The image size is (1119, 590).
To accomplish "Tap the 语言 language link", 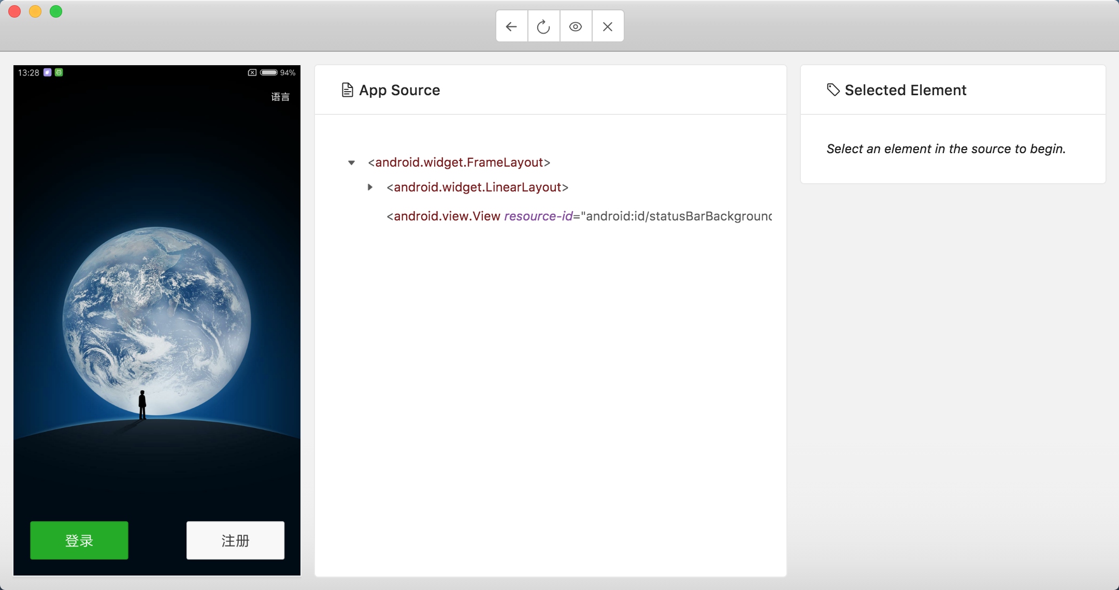I will (x=280, y=97).
